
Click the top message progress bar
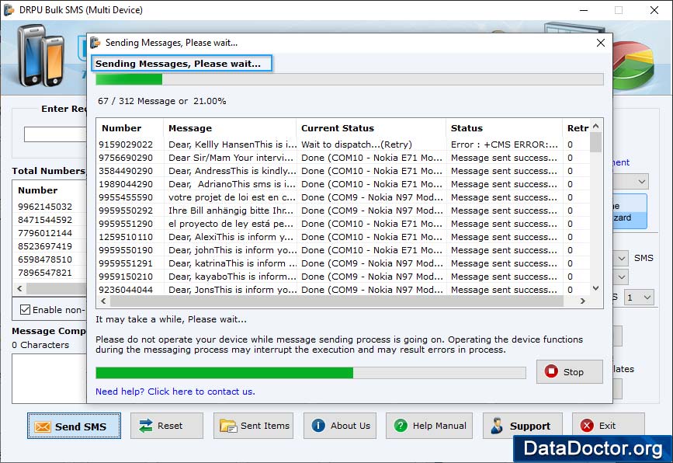click(x=349, y=79)
